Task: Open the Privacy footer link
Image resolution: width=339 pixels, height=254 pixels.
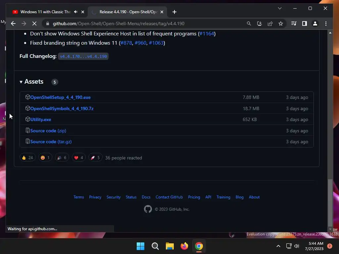Action: pos(95,197)
